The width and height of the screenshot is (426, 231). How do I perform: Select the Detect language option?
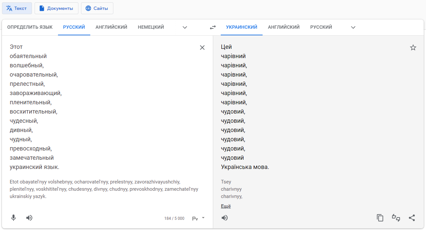[30, 27]
